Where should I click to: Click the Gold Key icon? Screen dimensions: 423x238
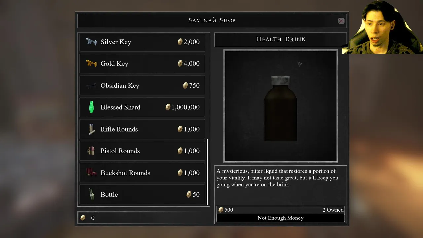(91, 63)
